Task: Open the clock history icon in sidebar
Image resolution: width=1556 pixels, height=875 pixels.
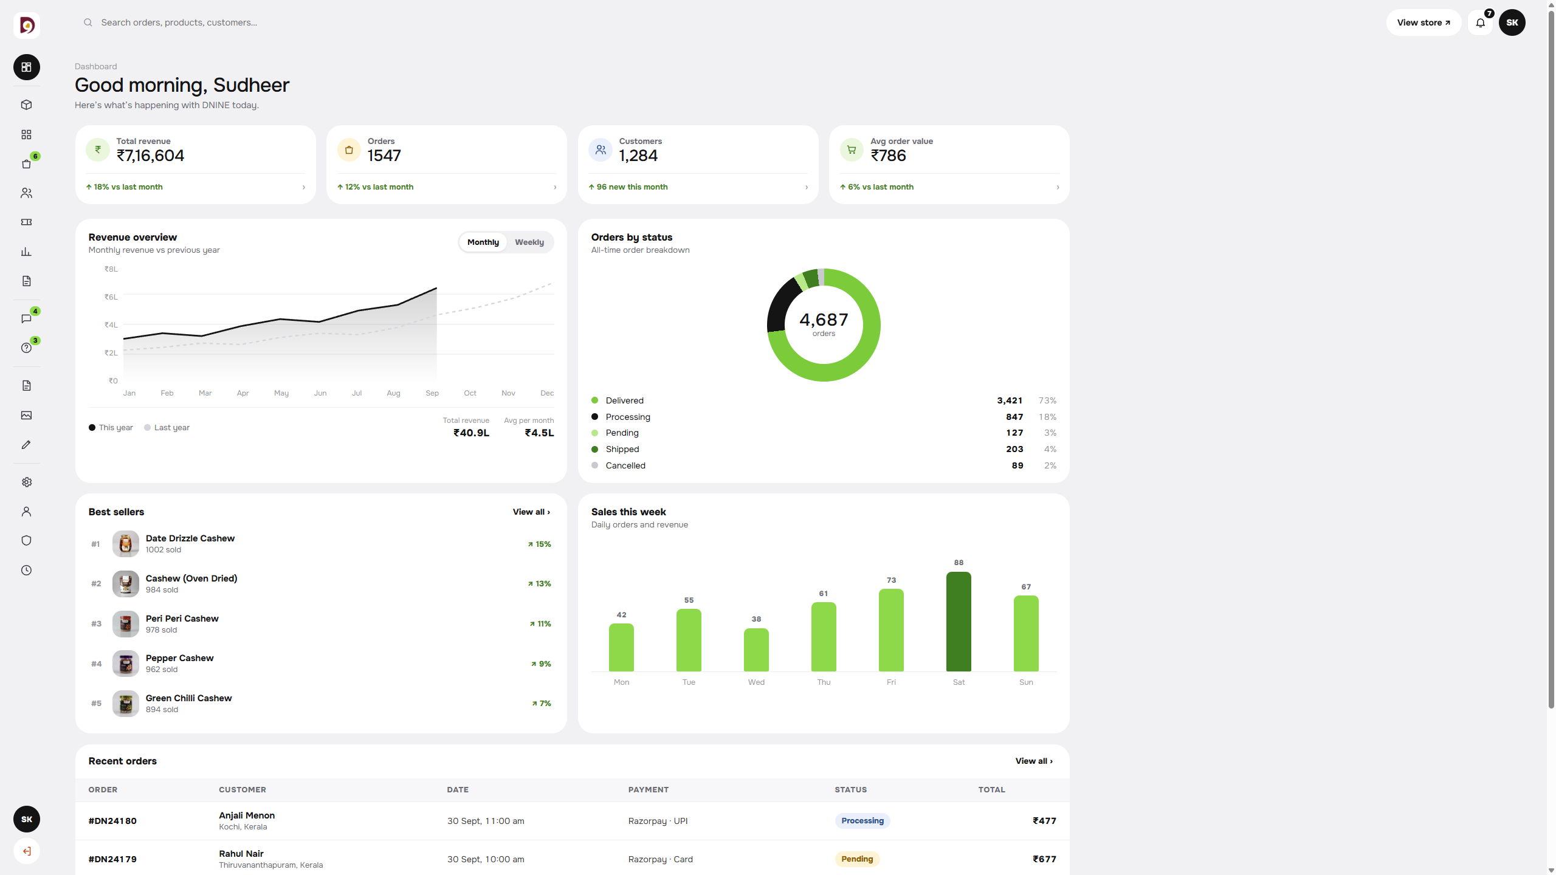Action: [x=27, y=570]
